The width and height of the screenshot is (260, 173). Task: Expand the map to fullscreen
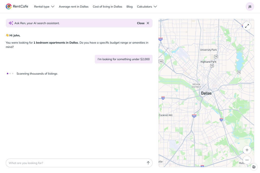point(247,26)
